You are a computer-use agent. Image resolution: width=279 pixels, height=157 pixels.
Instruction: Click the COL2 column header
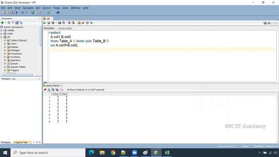(x=64, y=94)
